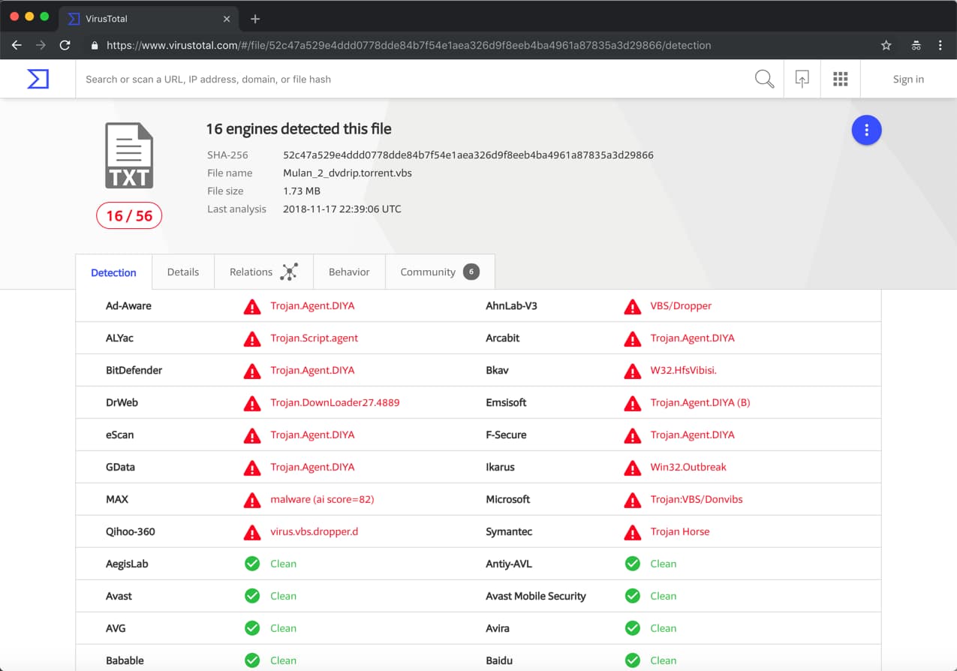
Task: Click the green checkmark beside Avast
Action: pos(252,595)
